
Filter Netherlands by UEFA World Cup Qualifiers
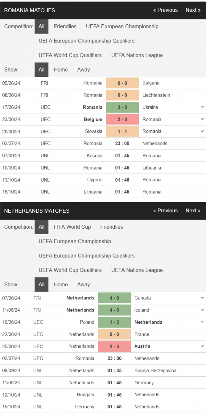pos(70,270)
